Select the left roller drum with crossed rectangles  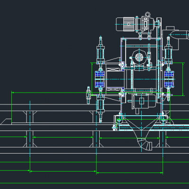(x=114, y=79)
